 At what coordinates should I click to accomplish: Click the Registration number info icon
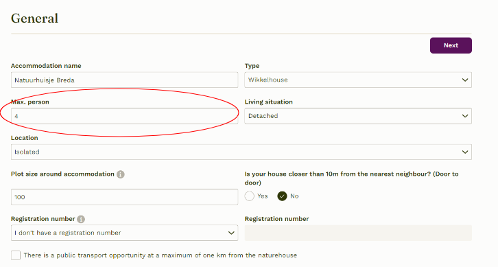point(81,219)
